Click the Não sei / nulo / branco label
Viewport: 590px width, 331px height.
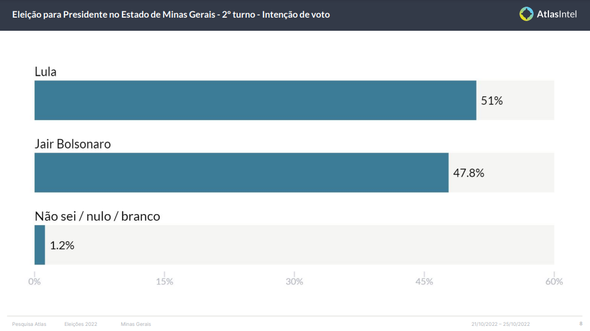(x=97, y=216)
